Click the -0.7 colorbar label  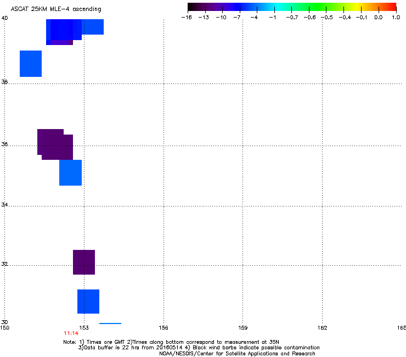[x=292, y=18]
